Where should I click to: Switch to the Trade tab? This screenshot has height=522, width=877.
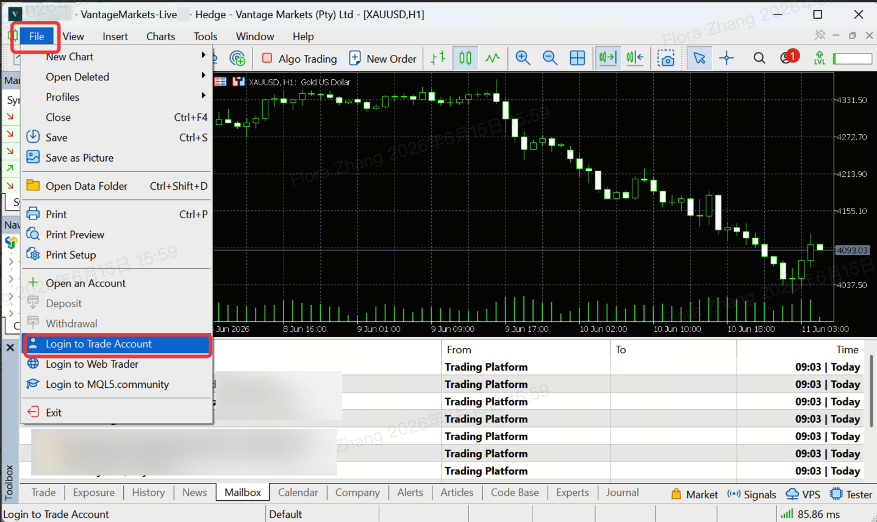43,493
